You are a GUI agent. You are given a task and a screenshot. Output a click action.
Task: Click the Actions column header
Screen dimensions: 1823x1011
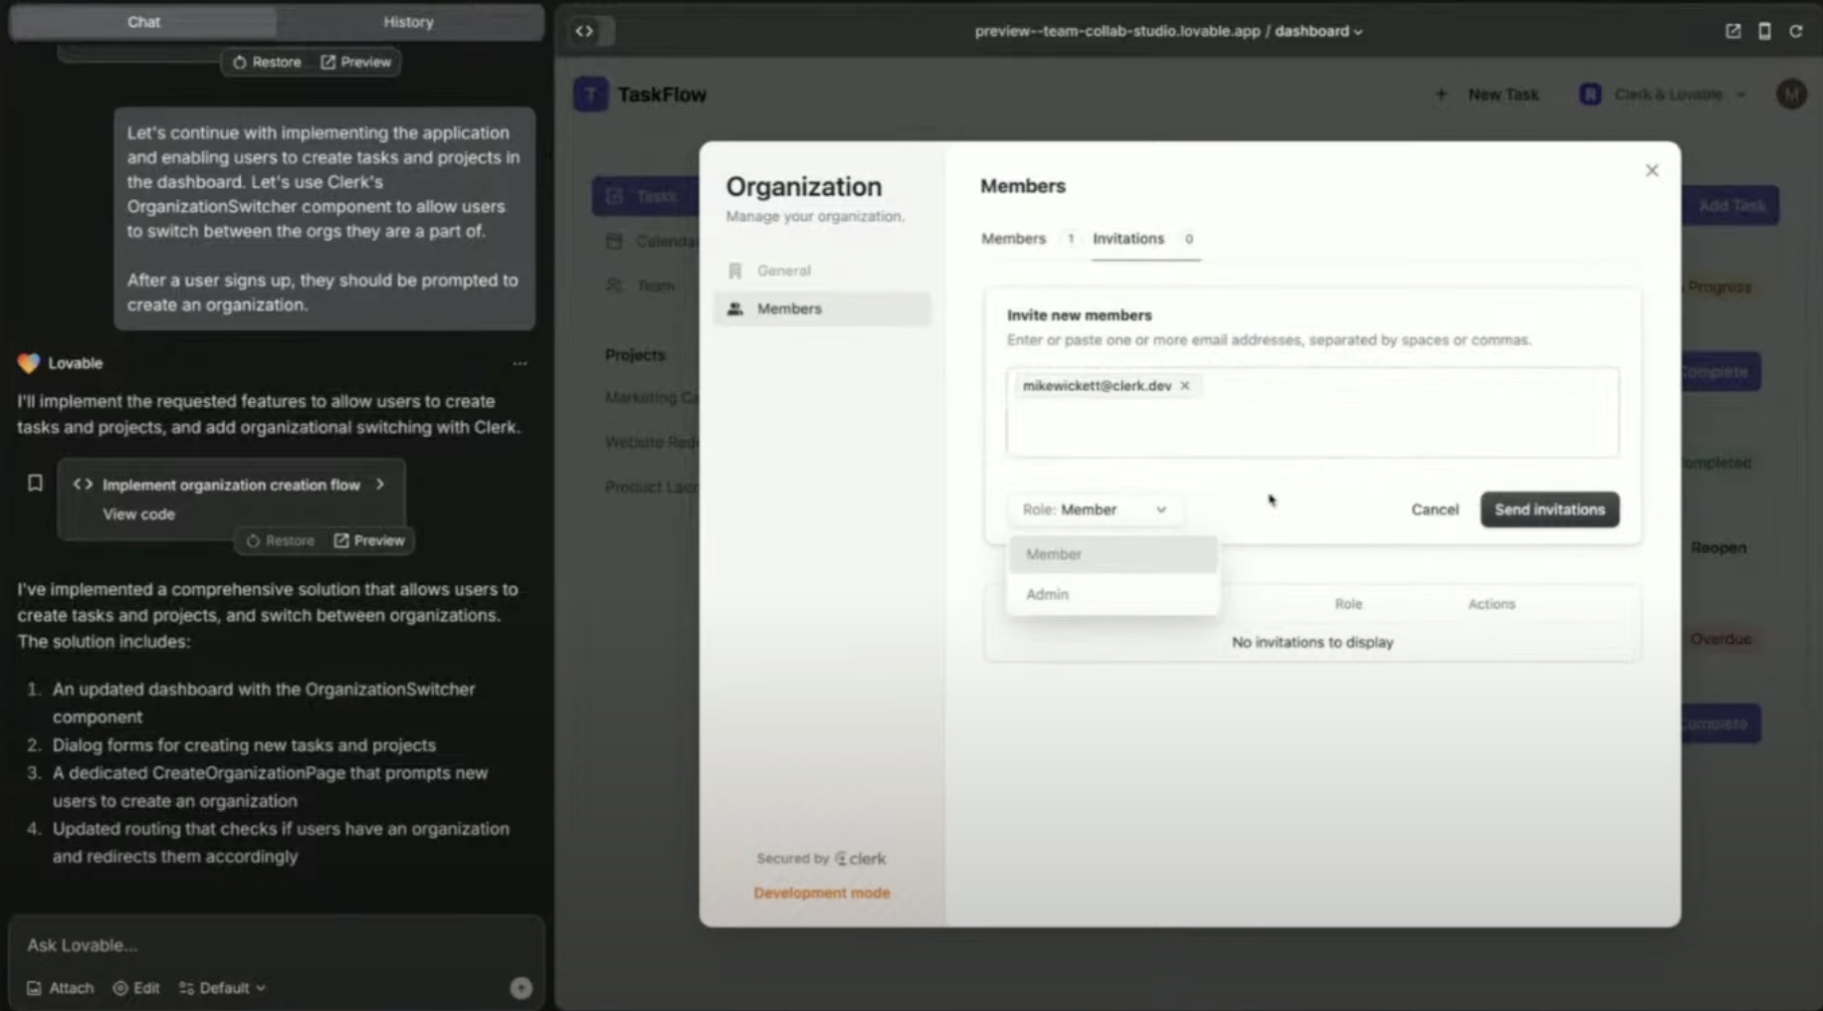point(1492,604)
